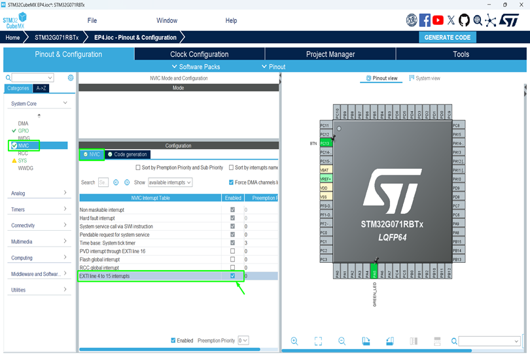Enable RCC global interrupt checkbox

pyautogui.click(x=232, y=267)
